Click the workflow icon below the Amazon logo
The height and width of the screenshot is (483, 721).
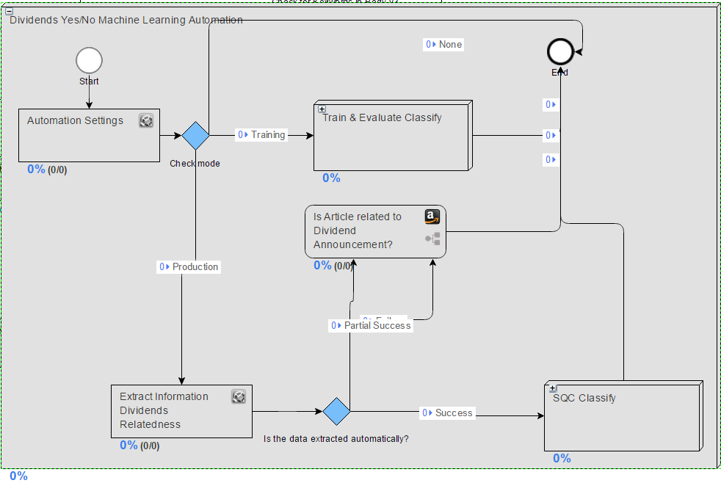(432, 239)
